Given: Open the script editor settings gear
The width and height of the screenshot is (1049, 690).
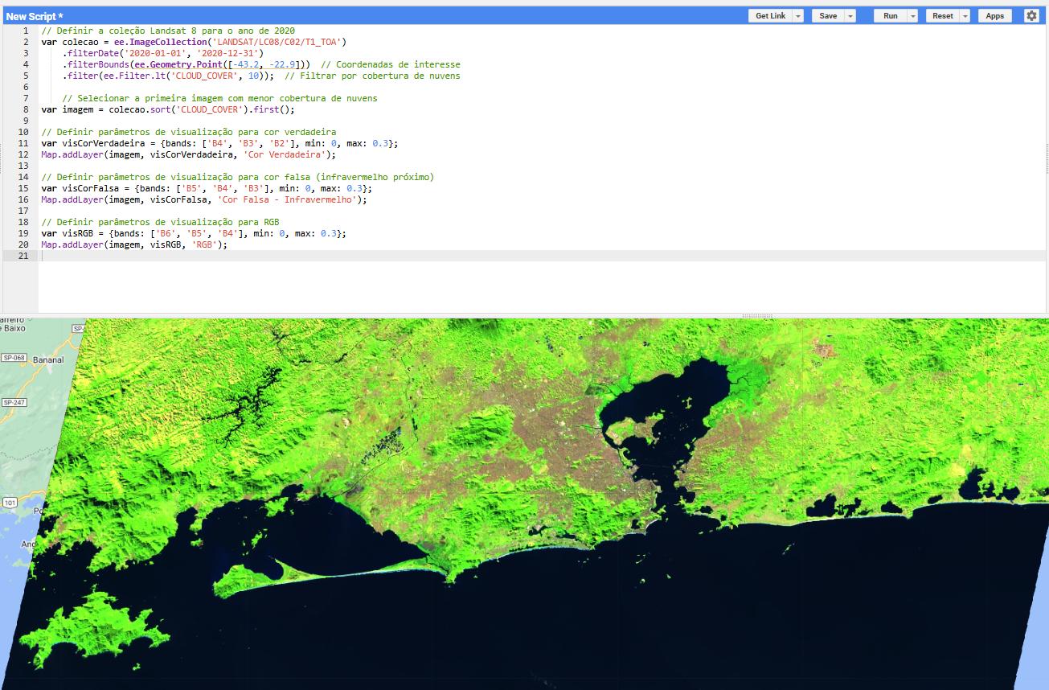Looking at the screenshot, I should [1031, 15].
